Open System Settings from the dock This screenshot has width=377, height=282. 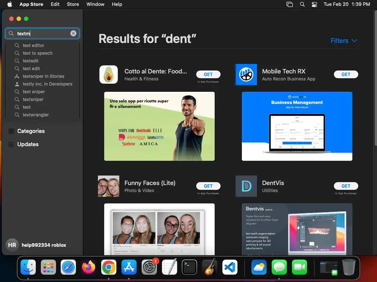[x=149, y=267]
